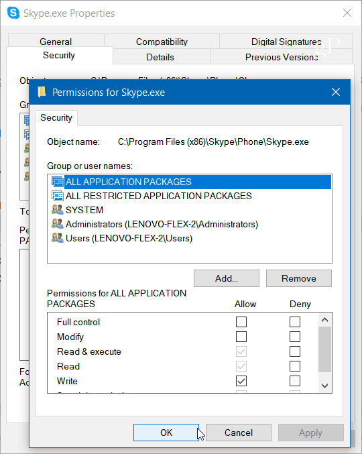This screenshot has height=454, width=362.
Task: Click Cancel in the Permissions dialog
Action: click(x=239, y=433)
